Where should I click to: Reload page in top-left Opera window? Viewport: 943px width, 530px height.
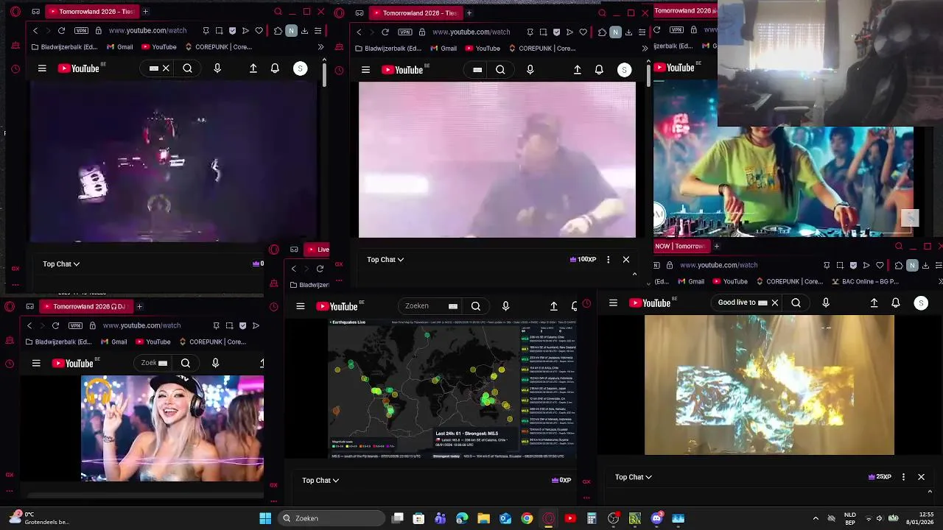(x=61, y=31)
